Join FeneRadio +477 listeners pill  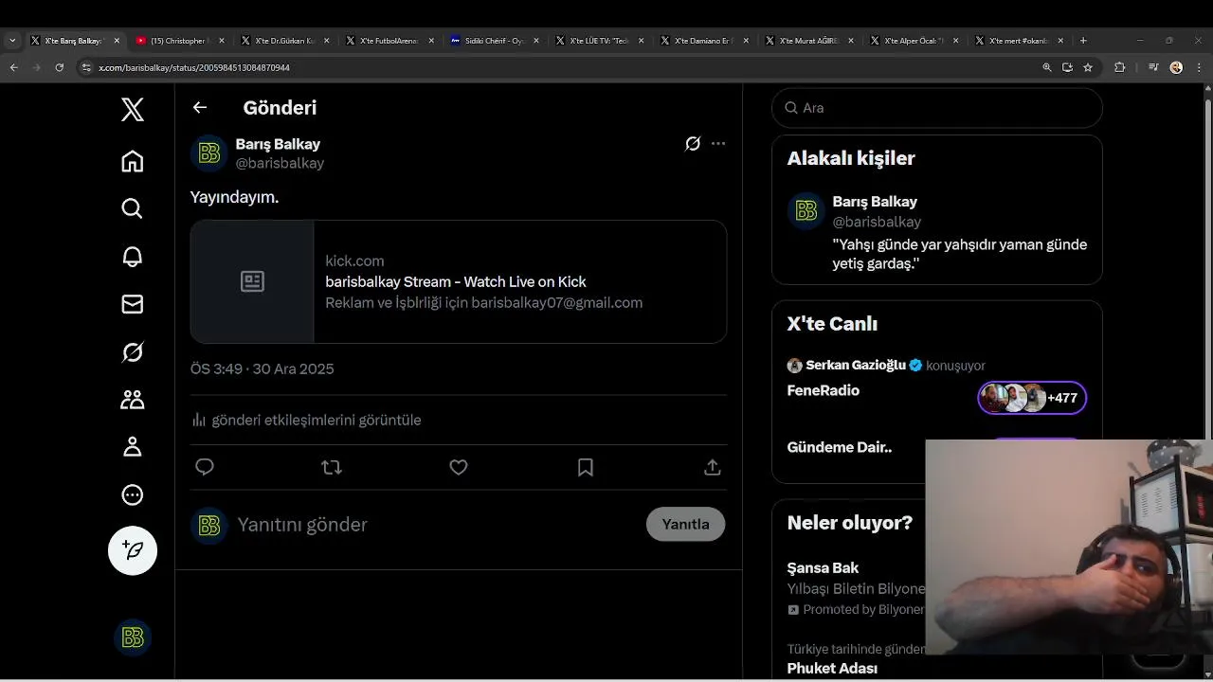1032,398
